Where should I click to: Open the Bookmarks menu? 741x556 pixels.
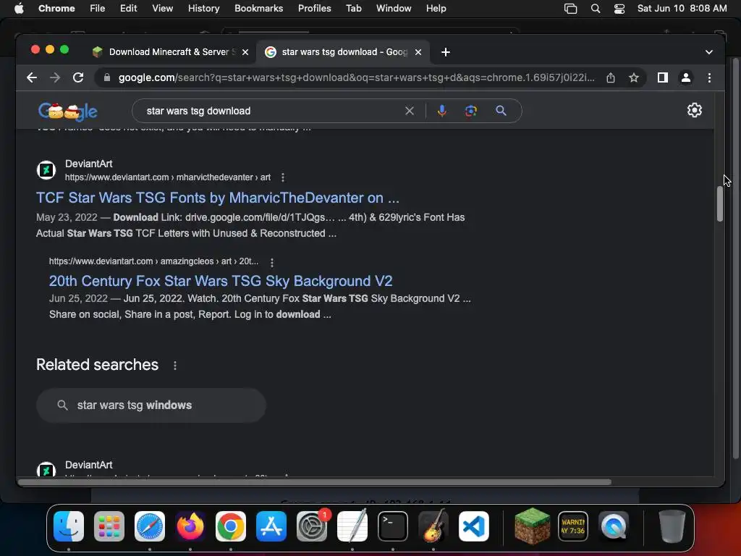[258, 9]
